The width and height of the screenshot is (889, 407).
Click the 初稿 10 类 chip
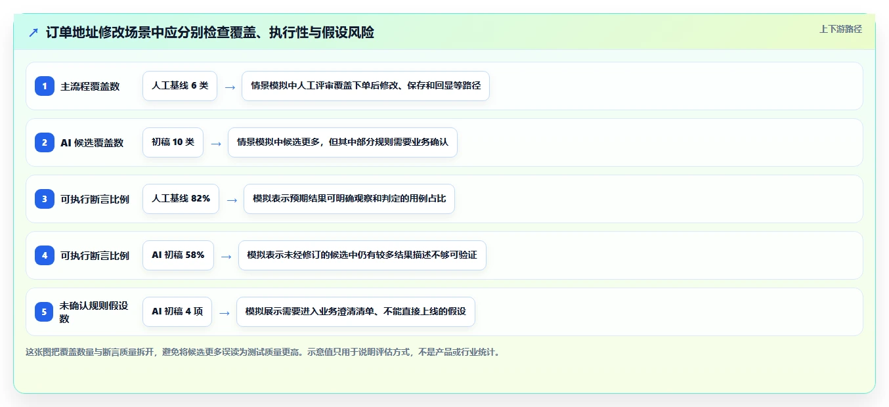(x=173, y=142)
